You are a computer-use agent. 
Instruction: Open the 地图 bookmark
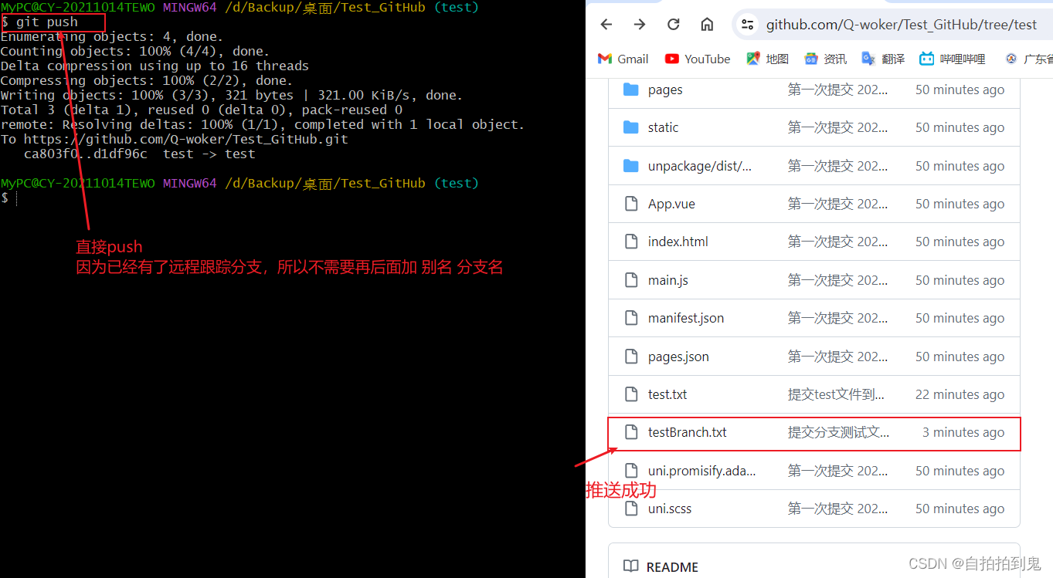point(767,59)
